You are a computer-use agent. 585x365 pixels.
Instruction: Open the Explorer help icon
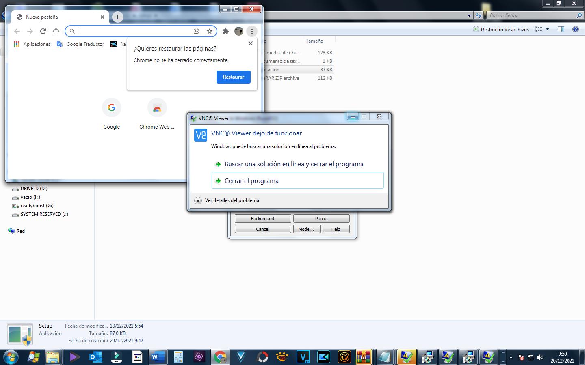575,29
